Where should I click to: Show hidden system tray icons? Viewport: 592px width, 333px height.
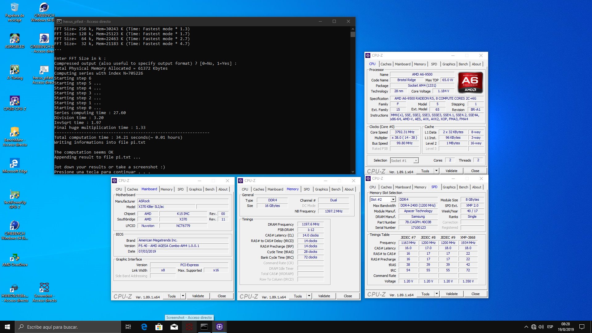526,327
